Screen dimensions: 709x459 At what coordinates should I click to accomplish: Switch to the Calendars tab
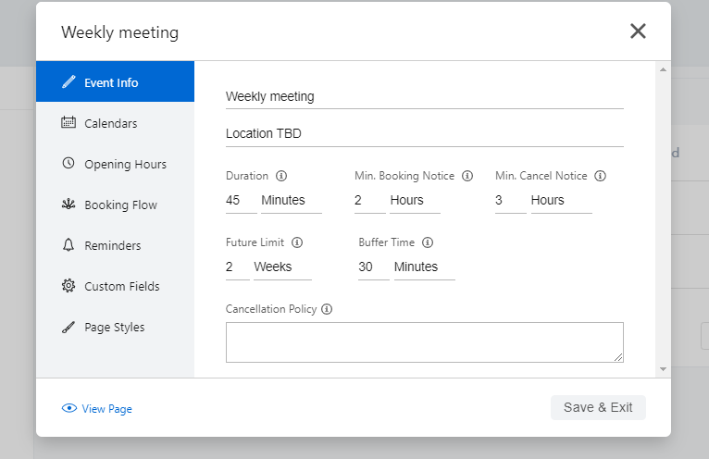(110, 123)
